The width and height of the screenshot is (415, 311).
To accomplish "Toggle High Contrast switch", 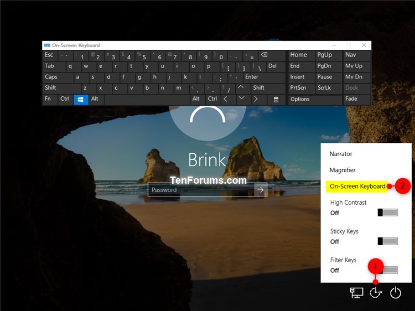I will (388, 212).
